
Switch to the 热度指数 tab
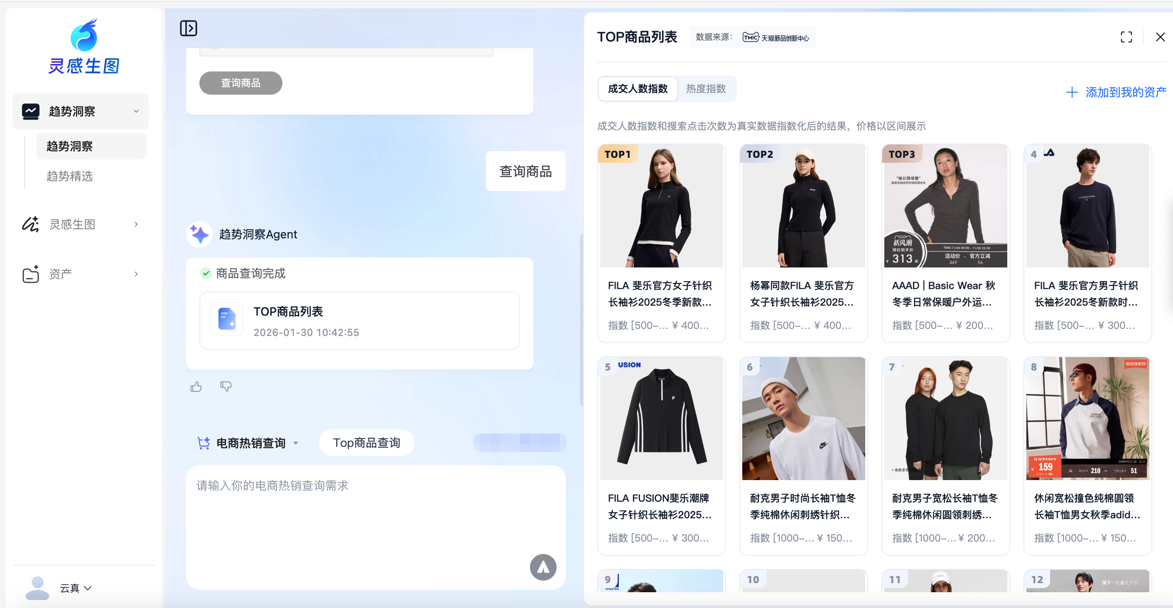705,89
